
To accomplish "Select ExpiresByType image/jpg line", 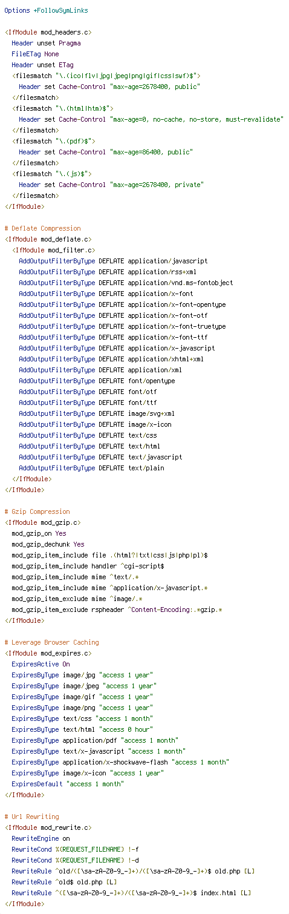I will (x=82, y=676).
